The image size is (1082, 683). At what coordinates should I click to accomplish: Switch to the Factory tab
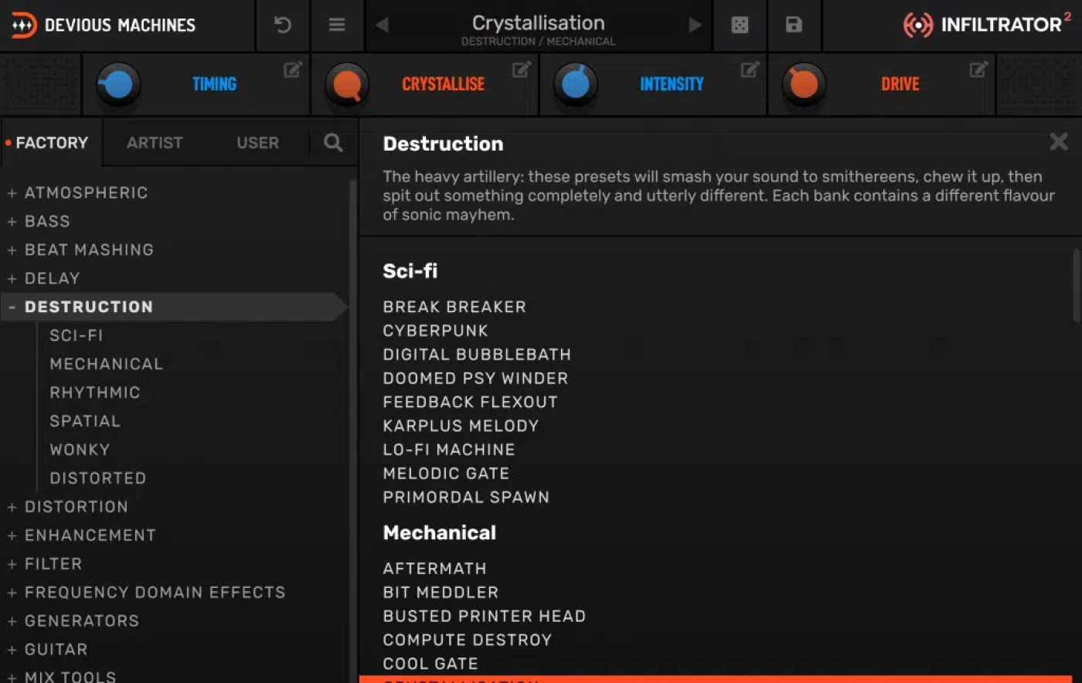[x=52, y=142]
